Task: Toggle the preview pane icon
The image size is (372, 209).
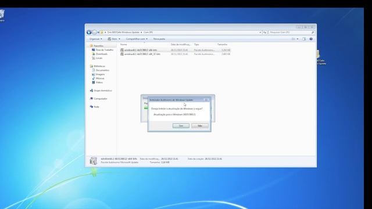Action: (x=304, y=39)
